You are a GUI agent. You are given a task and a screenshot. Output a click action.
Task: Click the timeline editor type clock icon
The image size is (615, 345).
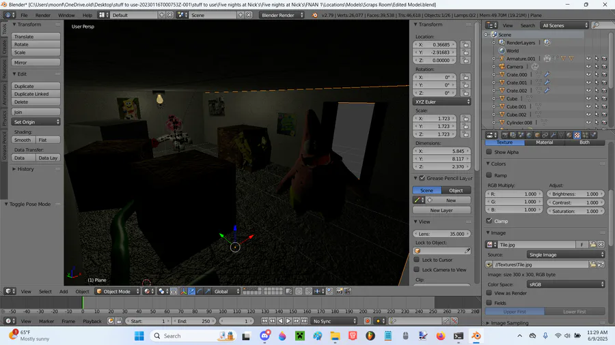[x=10, y=321]
